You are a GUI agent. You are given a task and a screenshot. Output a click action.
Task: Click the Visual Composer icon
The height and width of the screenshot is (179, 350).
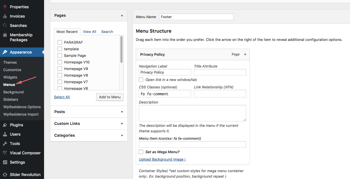click(x=5, y=153)
